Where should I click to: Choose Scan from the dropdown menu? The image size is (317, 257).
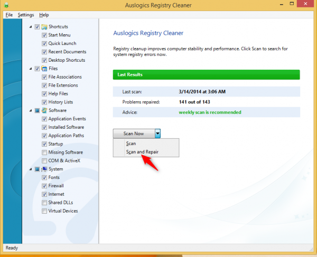coord(146,144)
